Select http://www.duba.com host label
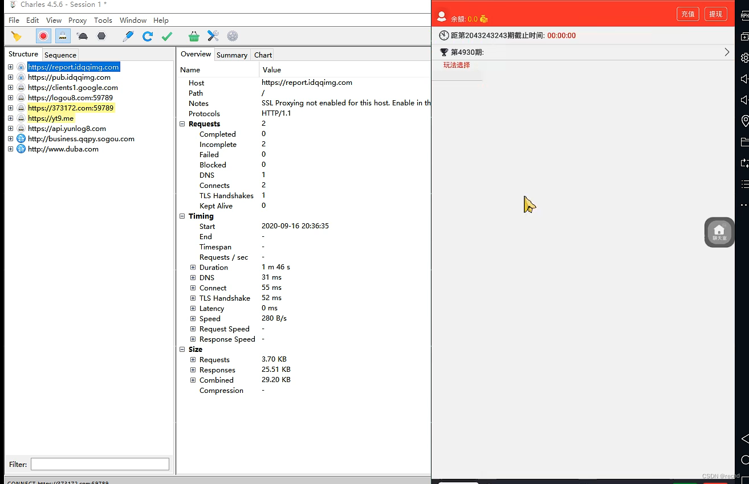 pos(63,149)
